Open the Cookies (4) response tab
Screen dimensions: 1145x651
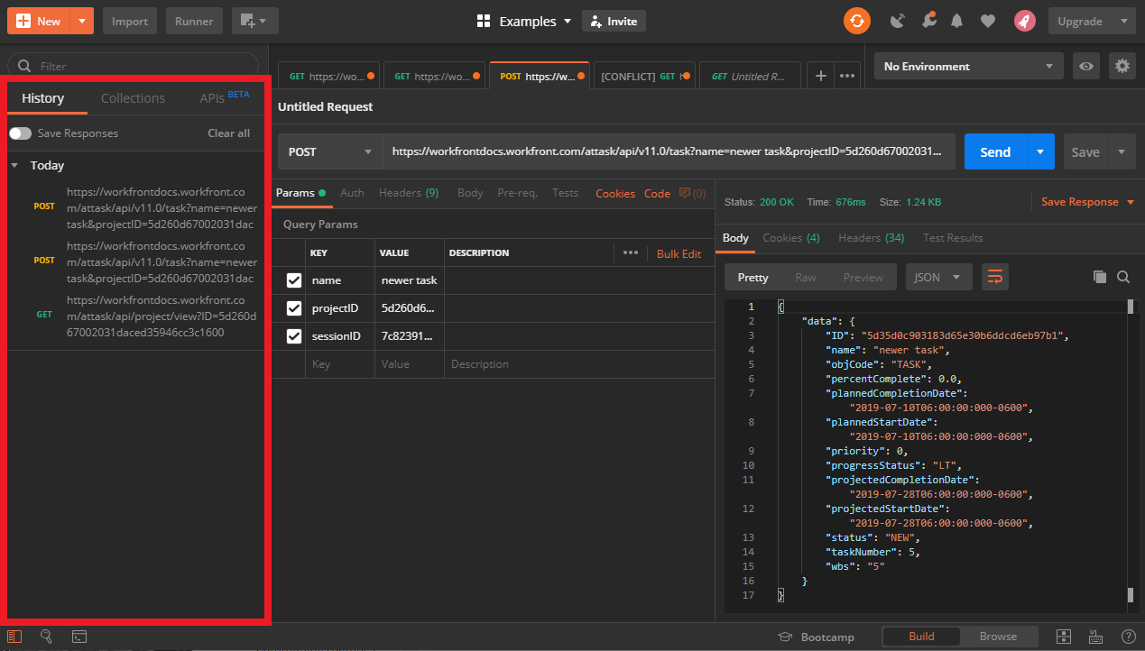pyautogui.click(x=791, y=238)
